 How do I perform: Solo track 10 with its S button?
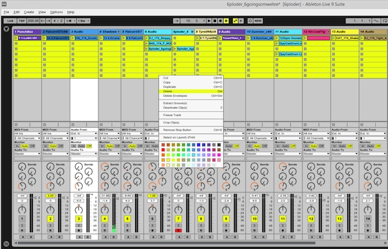(254, 225)
